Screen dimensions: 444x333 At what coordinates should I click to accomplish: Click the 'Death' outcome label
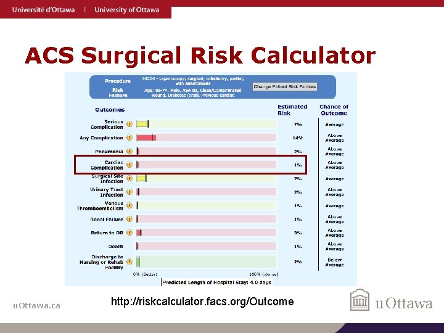115,247
